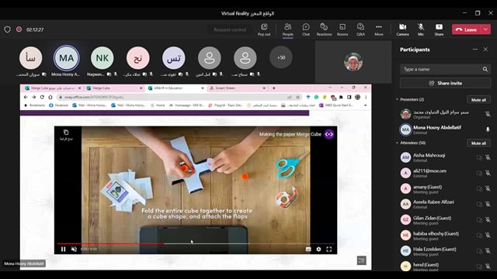Enter video fullscreen mode
The width and height of the screenshot is (497, 279).
pyautogui.click(x=329, y=250)
